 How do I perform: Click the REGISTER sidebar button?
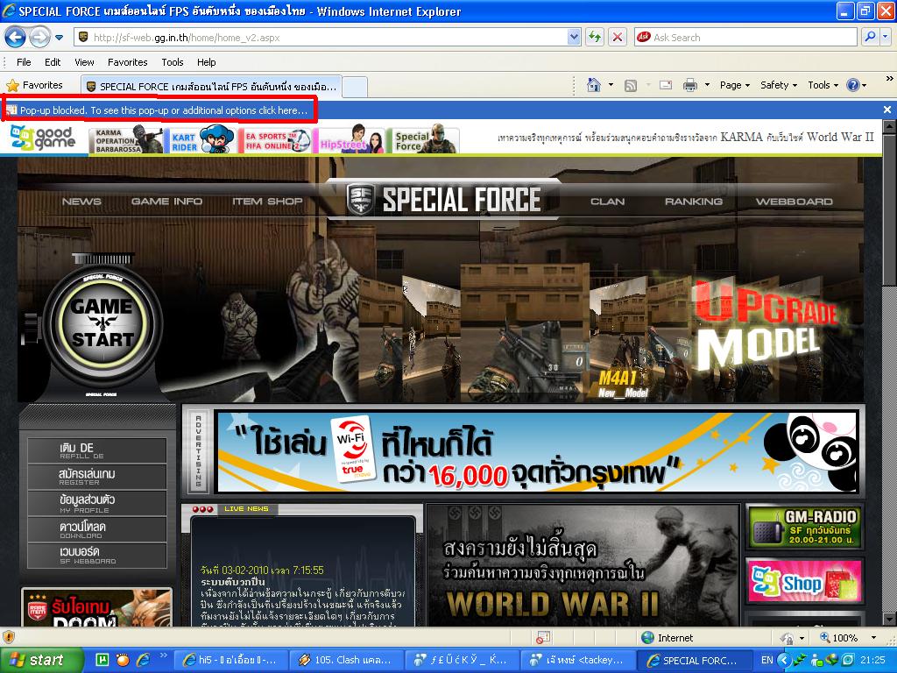(x=96, y=477)
